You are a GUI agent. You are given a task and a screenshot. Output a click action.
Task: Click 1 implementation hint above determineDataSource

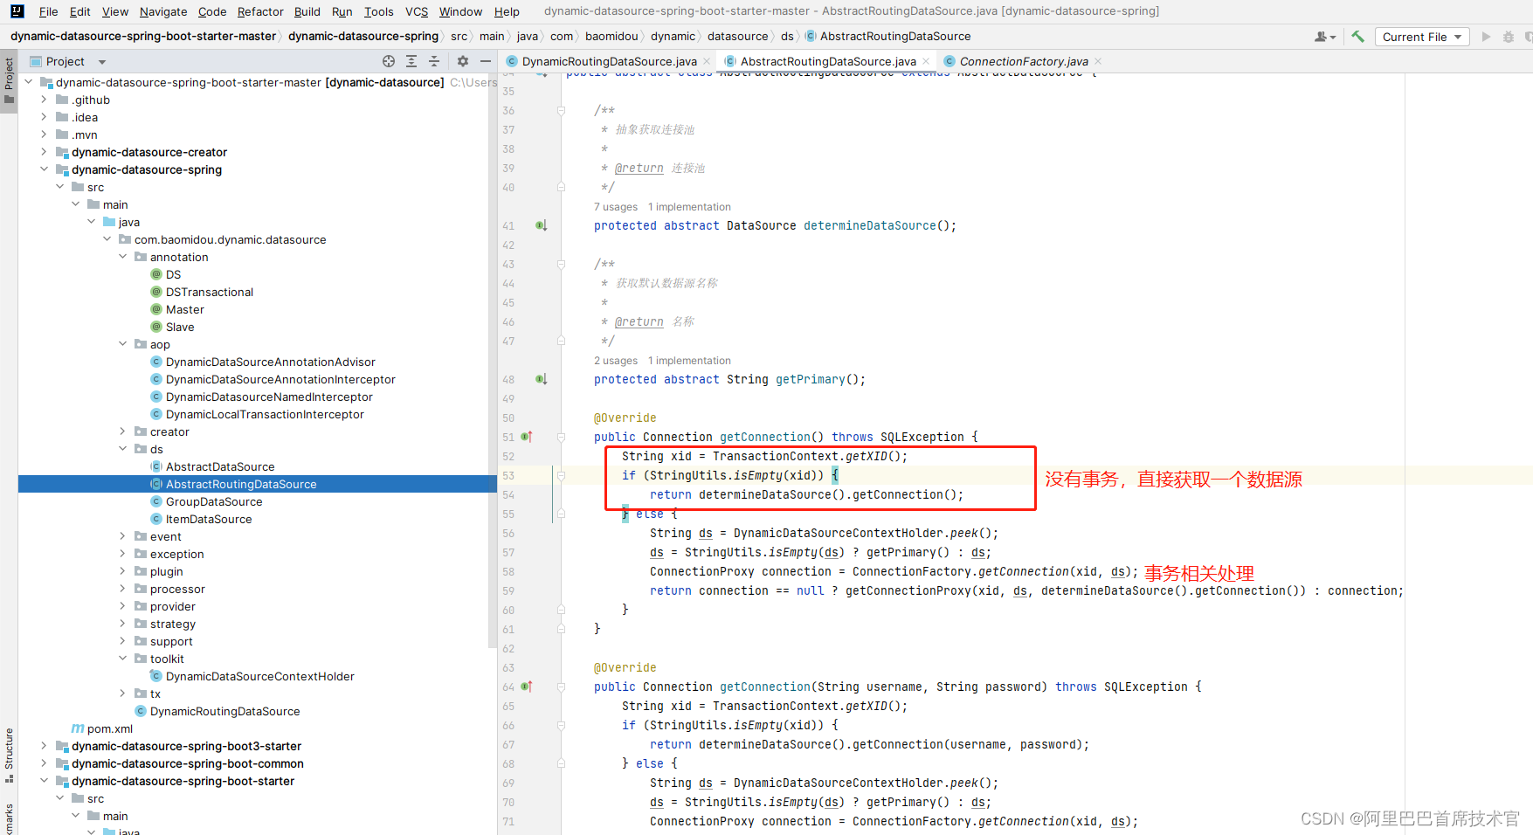tap(689, 207)
